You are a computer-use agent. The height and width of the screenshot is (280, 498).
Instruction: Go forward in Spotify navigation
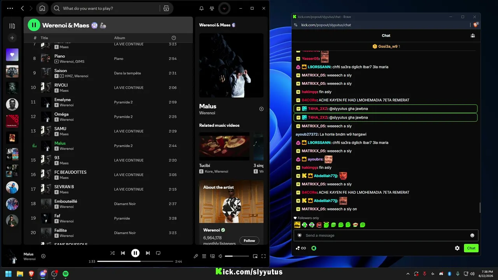[31, 8]
